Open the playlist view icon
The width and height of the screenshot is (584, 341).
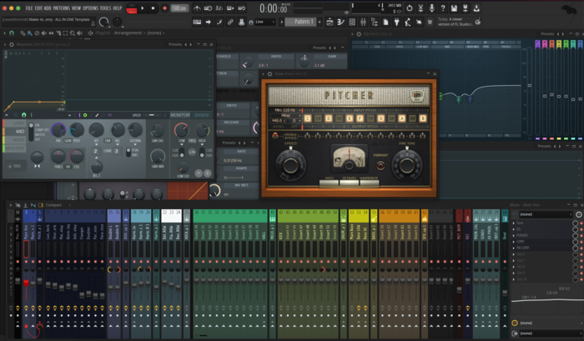330,23
